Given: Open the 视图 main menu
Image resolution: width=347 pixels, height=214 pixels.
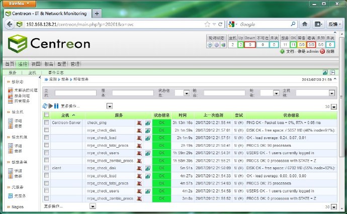Looking at the screenshot, I should (36, 64).
